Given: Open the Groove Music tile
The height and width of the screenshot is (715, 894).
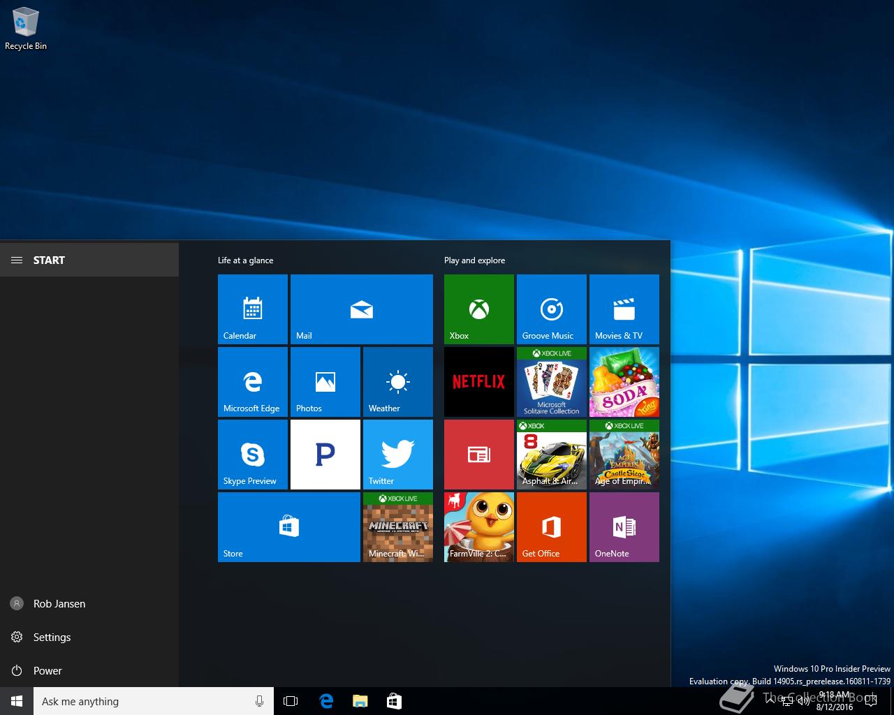Looking at the screenshot, I should click(x=552, y=309).
